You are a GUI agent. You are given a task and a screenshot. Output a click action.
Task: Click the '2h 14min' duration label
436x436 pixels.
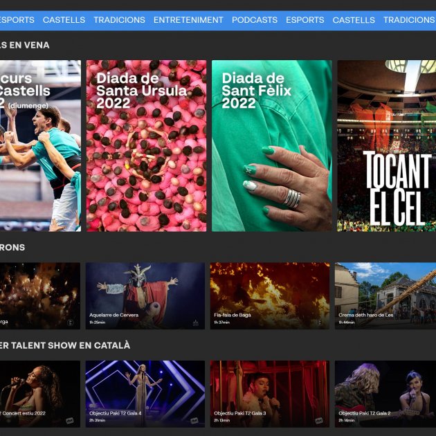click(x=347, y=421)
